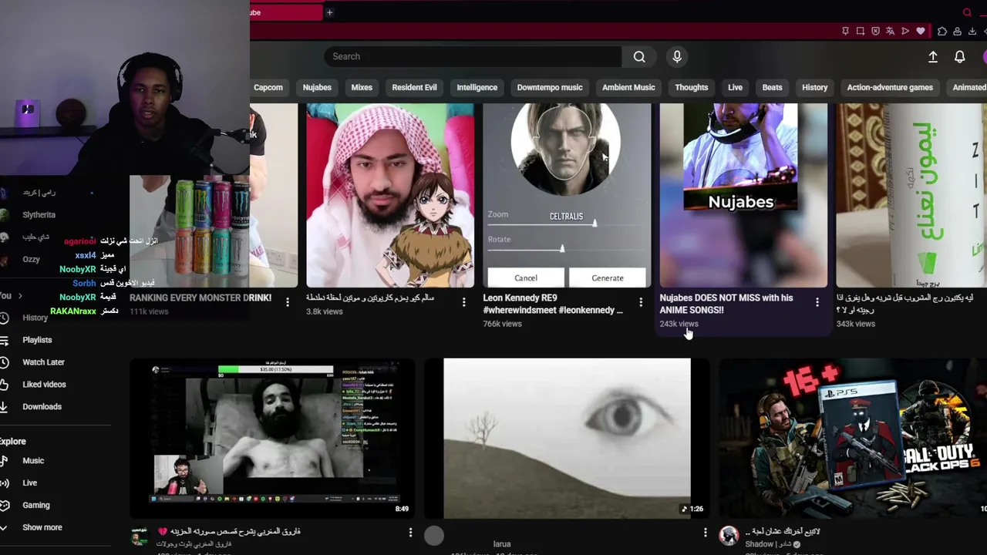Open Downloads in sidebar
This screenshot has height=555, width=987.
pyautogui.click(x=42, y=407)
